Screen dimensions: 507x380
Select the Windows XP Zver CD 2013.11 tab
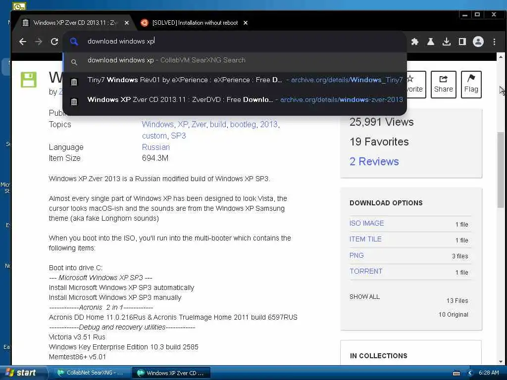pyautogui.click(x=75, y=23)
